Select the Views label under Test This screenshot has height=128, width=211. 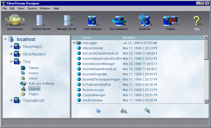click(x=33, y=78)
